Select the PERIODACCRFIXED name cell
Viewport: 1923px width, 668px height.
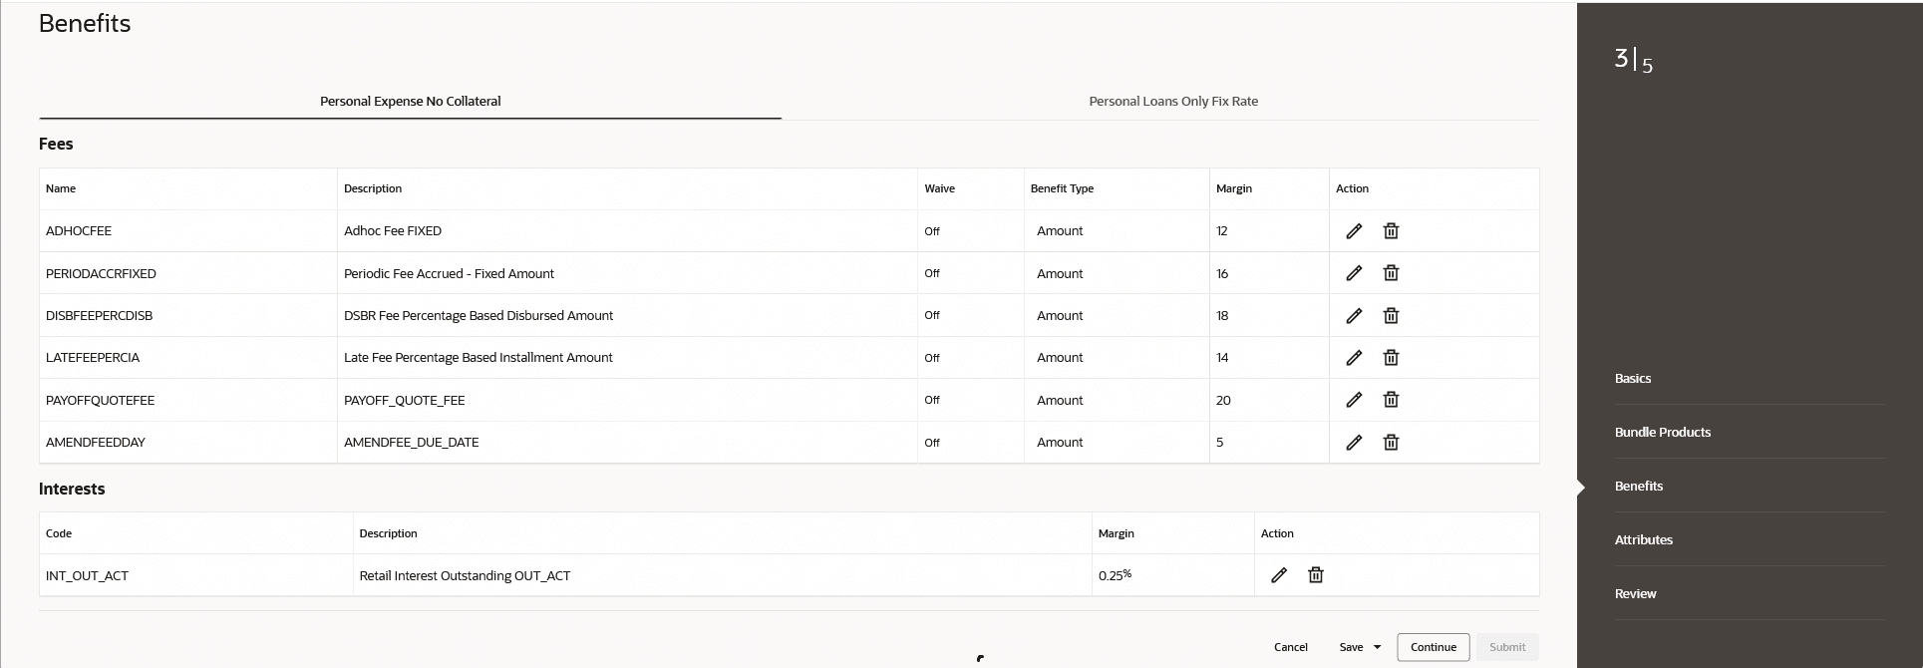coord(101,273)
